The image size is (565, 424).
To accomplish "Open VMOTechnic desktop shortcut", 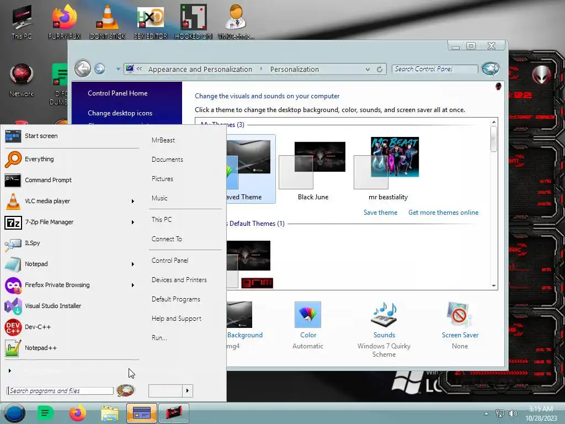I will pyautogui.click(x=236, y=22).
